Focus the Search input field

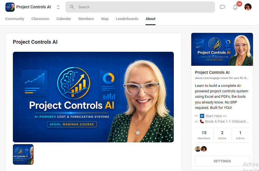(140, 7)
